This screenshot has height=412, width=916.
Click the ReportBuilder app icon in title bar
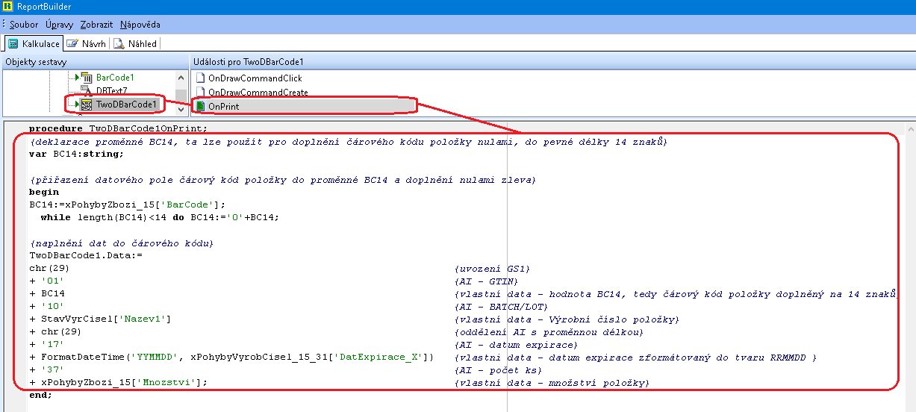[7, 7]
